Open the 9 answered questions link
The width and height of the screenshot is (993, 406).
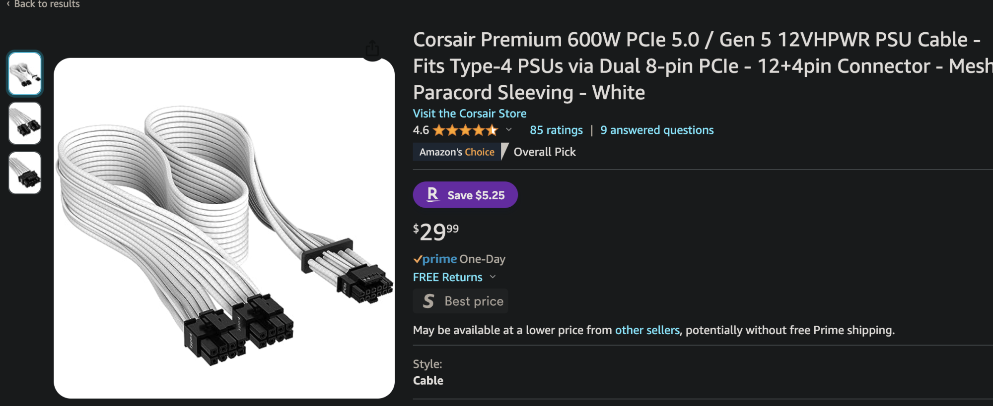[x=656, y=130]
